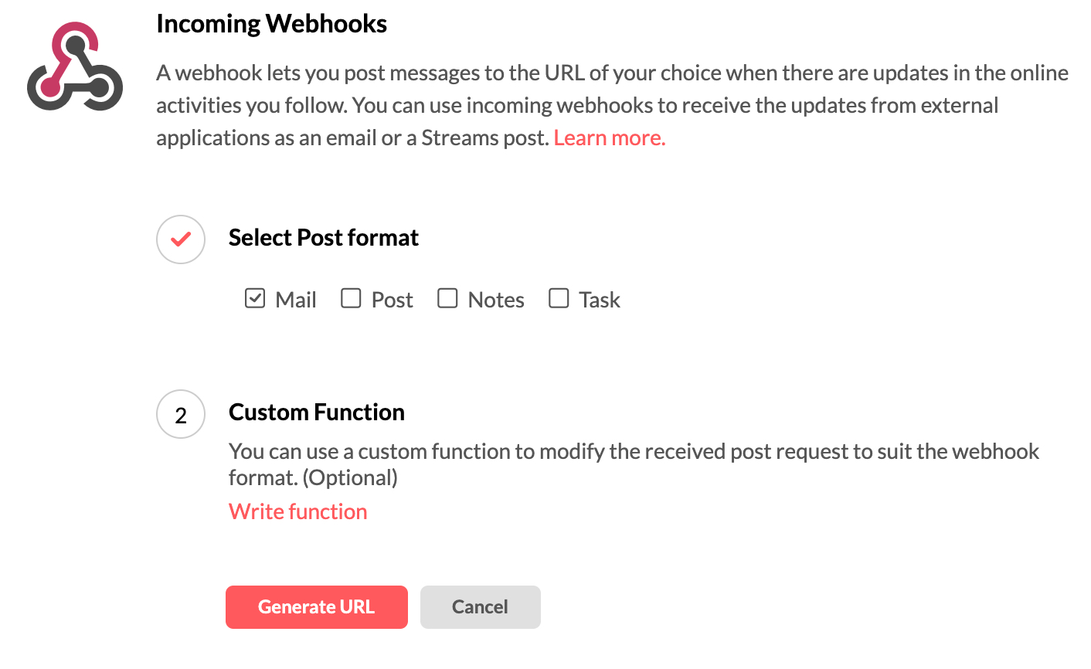Viewport: 1091px width, 669px height.
Task: Click the step 2 number circle
Action: click(x=181, y=415)
